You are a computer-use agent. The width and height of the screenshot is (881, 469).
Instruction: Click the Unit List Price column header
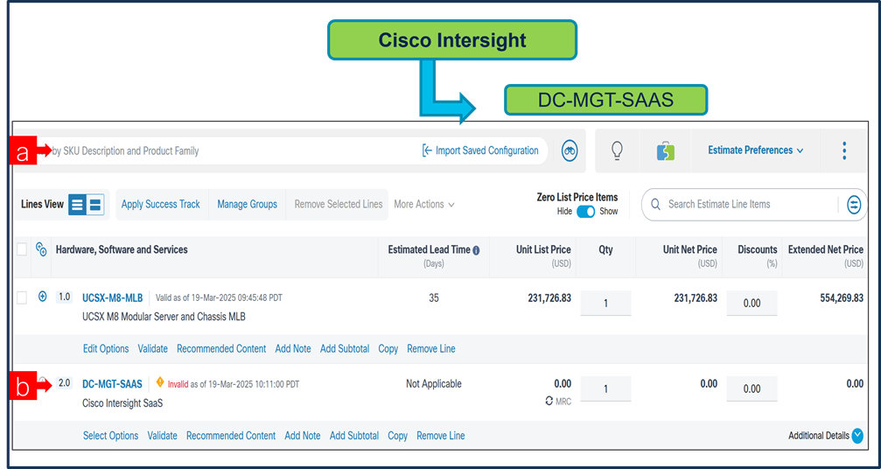543,255
